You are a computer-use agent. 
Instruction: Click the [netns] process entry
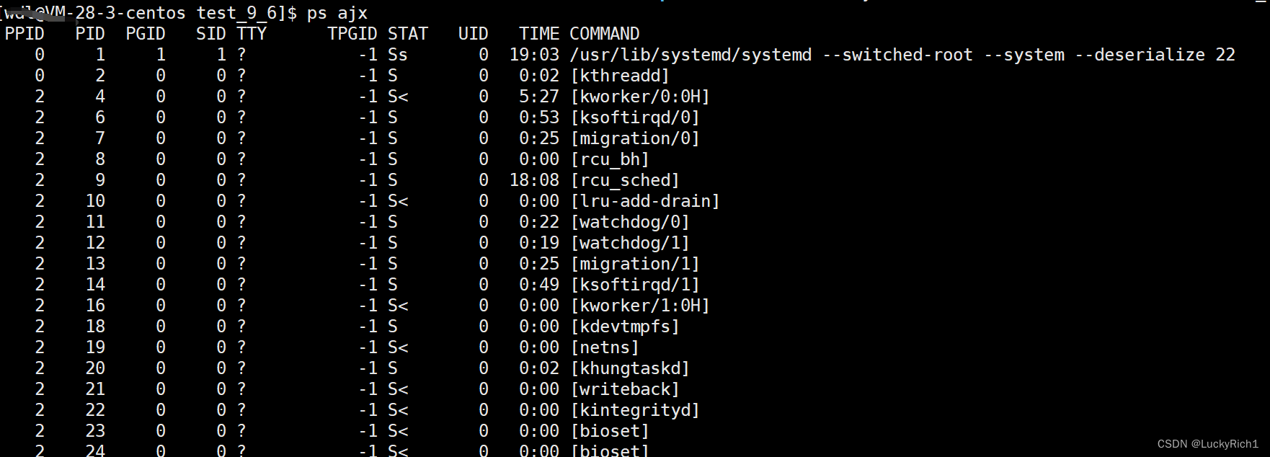[605, 347]
